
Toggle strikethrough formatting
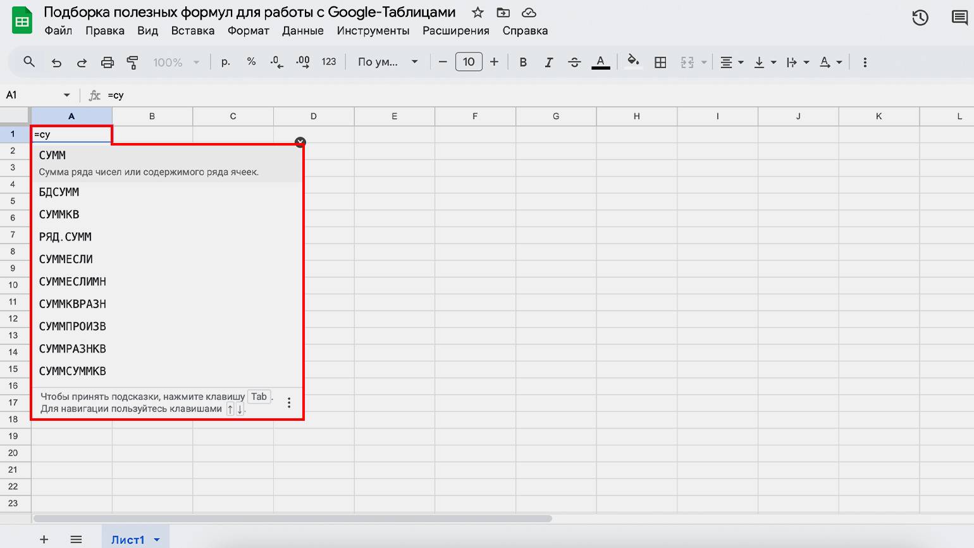point(574,62)
